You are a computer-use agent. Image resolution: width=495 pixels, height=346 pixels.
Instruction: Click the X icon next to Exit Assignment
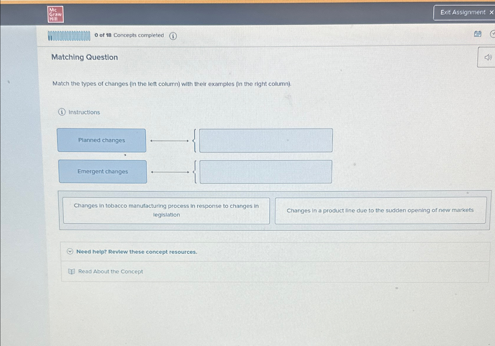point(491,13)
